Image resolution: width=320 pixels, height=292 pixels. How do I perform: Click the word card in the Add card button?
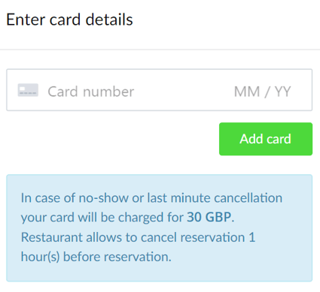point(278,139)
